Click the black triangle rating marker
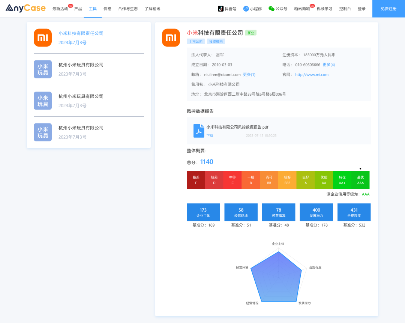405x323 pixels. coord(360,169)
